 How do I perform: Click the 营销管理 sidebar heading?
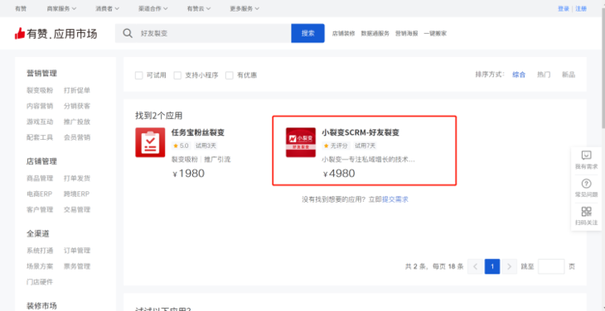pos(41,73)
